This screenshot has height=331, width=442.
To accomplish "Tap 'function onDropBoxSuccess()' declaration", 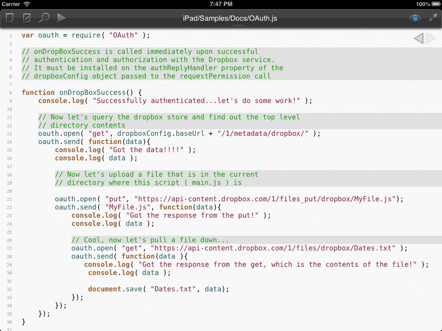I will [82, 92].
